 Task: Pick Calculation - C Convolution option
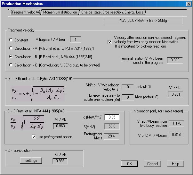(x=11, y=65)
